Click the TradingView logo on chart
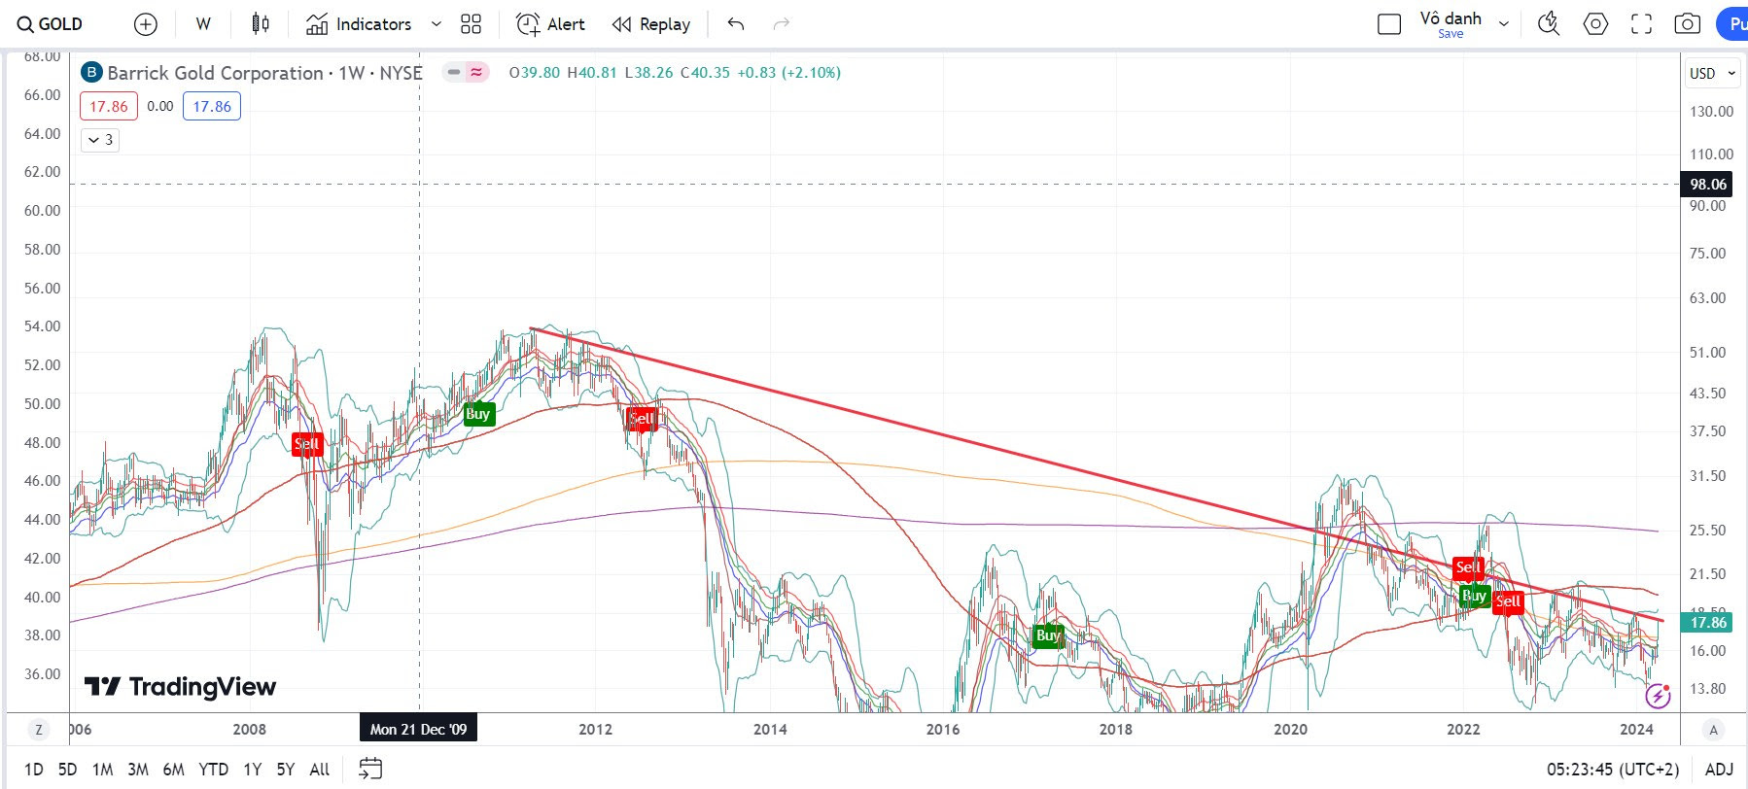The width and height of the screenshot is (1748, 789). click(180, 687)
